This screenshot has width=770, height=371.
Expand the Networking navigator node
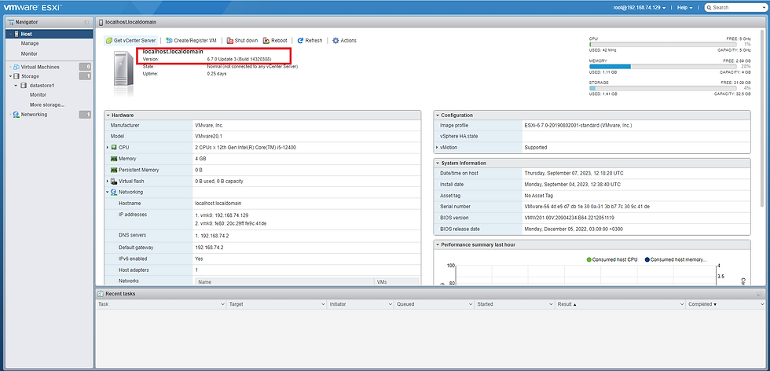(10, 115)
